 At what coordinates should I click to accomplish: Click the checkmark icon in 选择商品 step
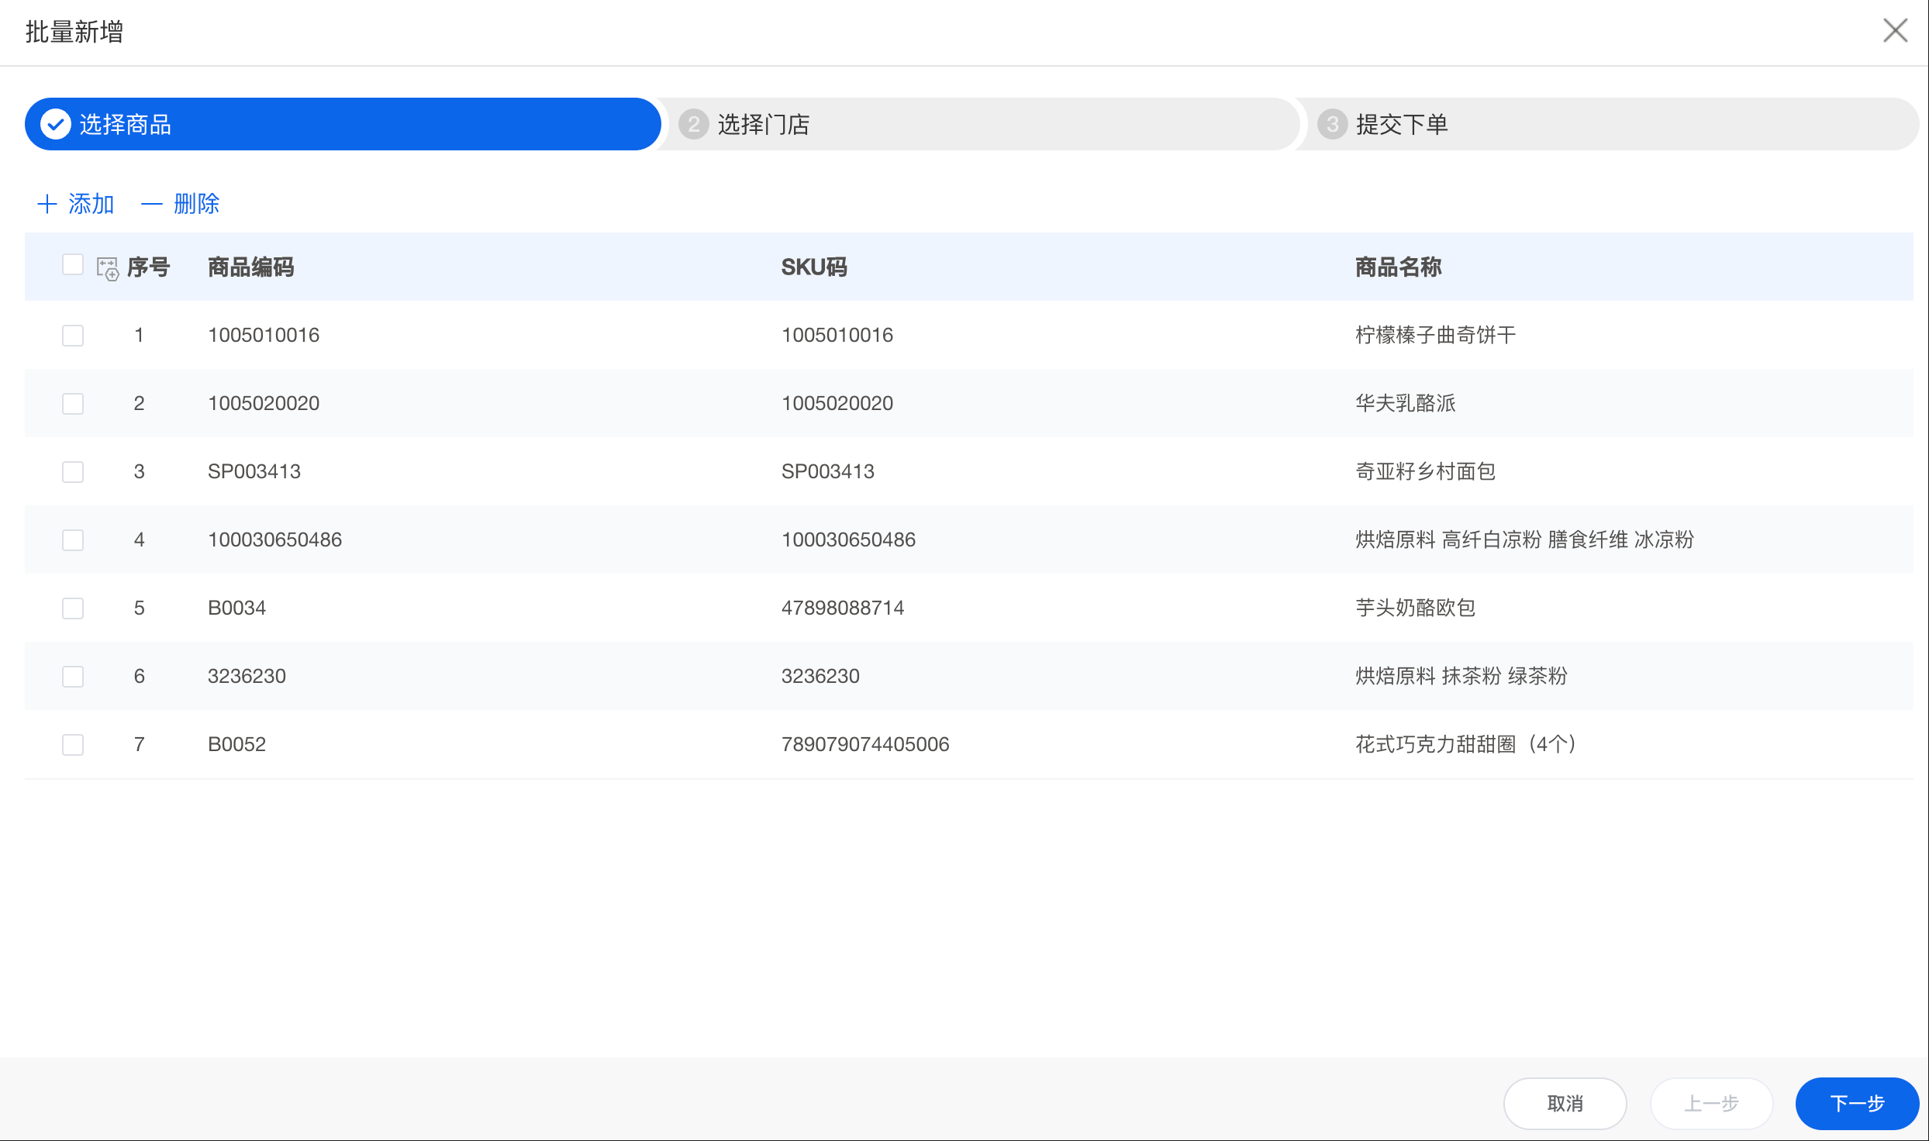tap(56, 124)
